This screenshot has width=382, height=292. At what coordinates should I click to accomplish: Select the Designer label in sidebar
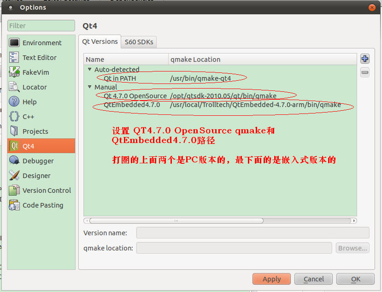click(36, 176)
